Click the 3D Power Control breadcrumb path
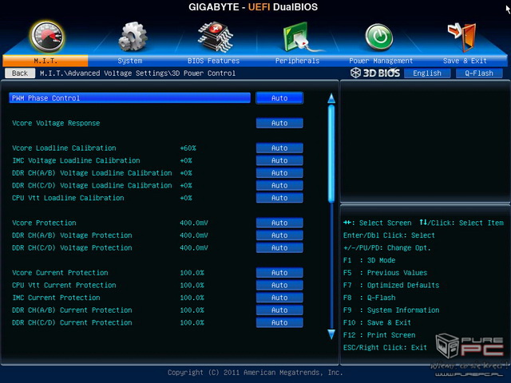 coord(204,73)
